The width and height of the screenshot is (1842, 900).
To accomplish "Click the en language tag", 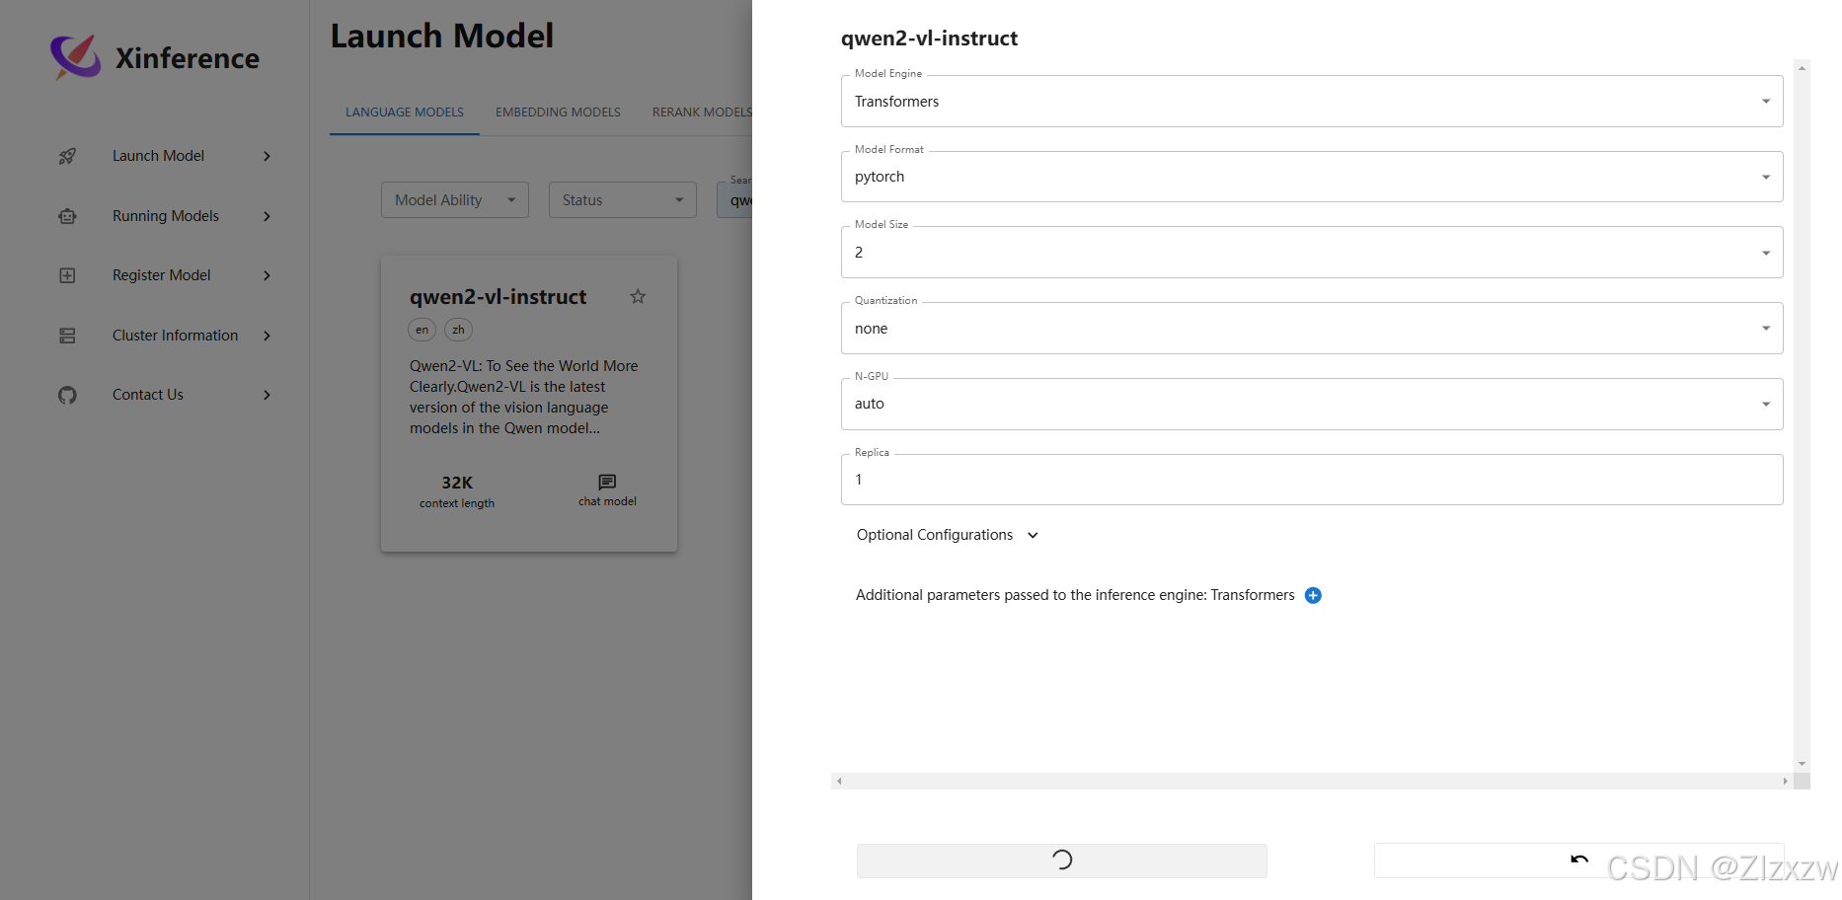I will [422, 330].
